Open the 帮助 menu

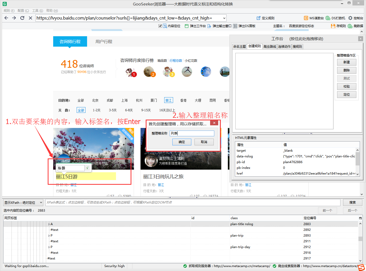pyautogui.click(x=52, y=10)
